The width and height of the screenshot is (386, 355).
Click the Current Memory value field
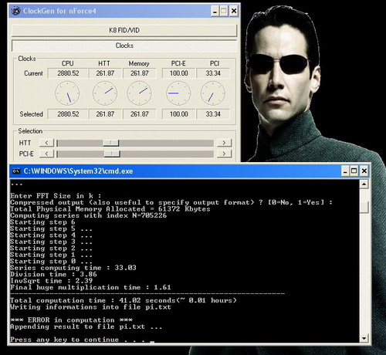coord(140,73)
